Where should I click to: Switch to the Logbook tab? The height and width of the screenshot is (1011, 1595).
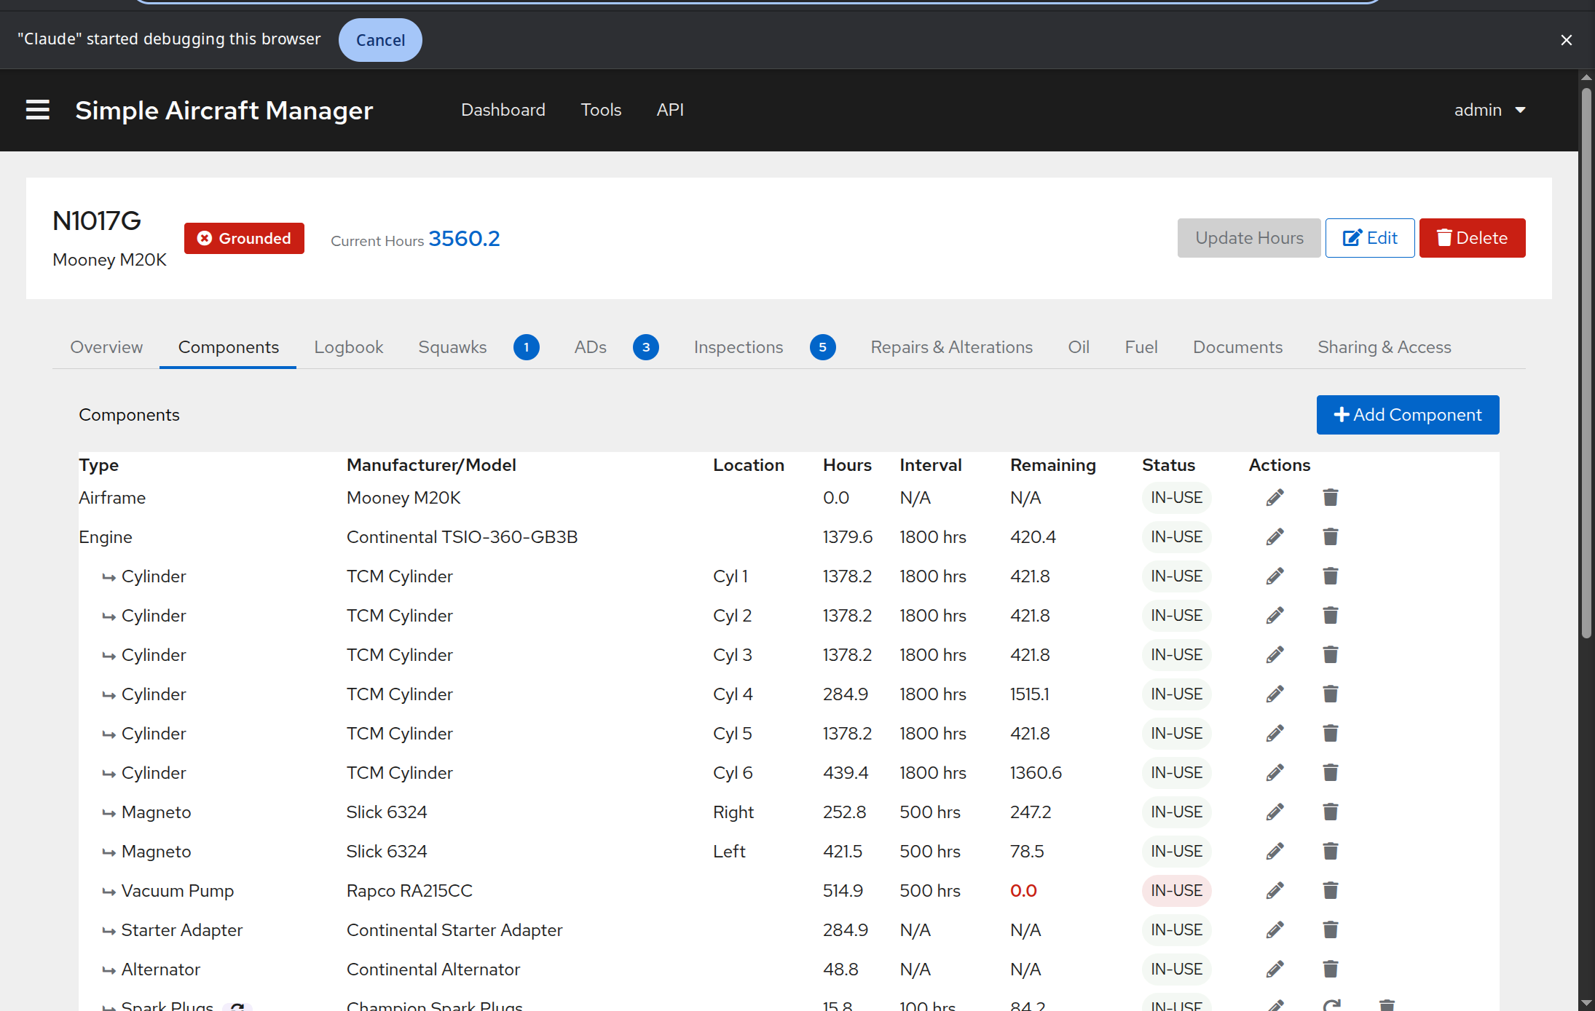tap(348, 347)
